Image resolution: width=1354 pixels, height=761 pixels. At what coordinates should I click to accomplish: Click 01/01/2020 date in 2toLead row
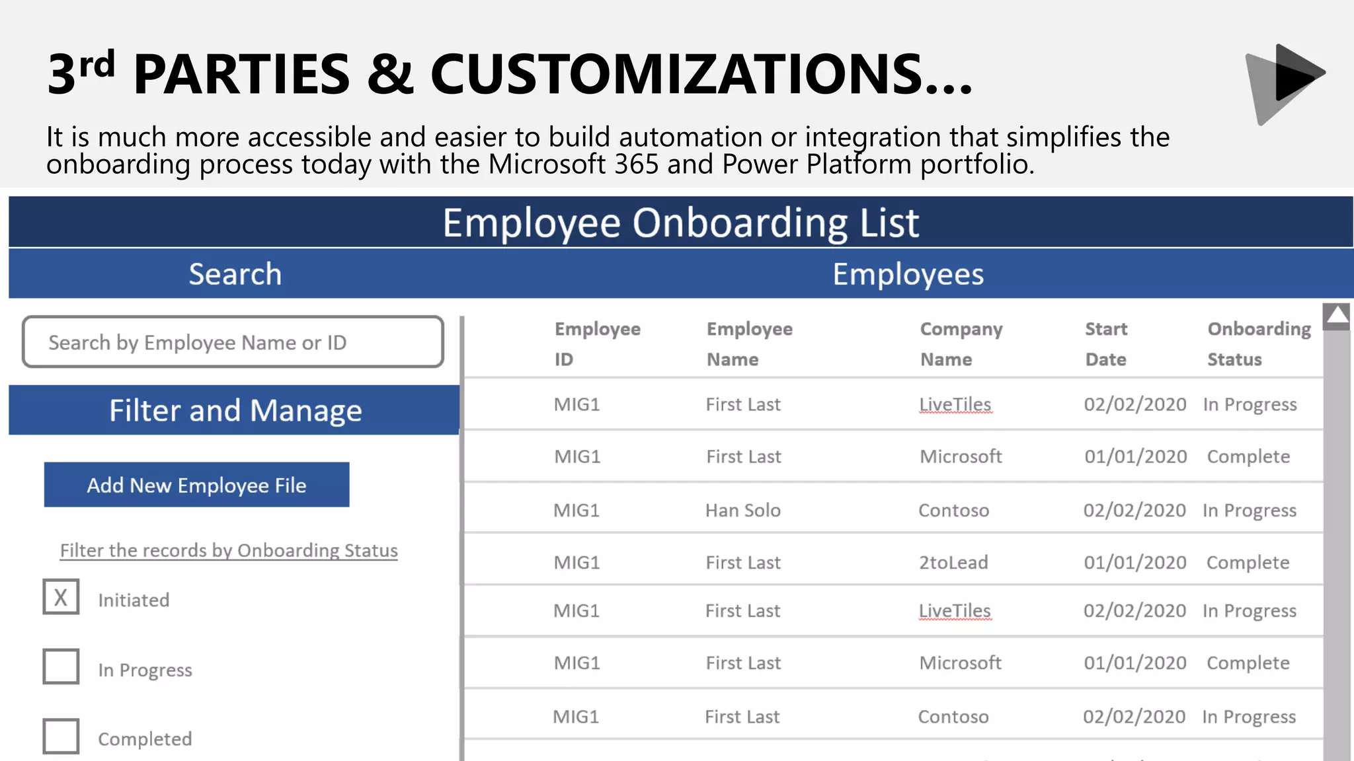(1135, 563)
